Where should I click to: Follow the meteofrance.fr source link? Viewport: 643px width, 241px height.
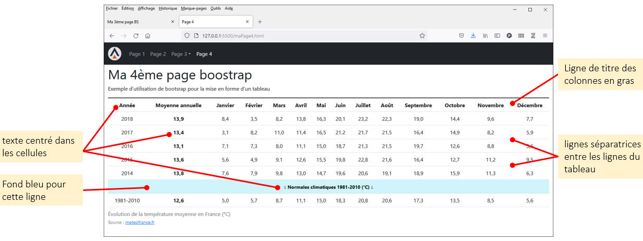pyautogui.click(x=140, y=223)
